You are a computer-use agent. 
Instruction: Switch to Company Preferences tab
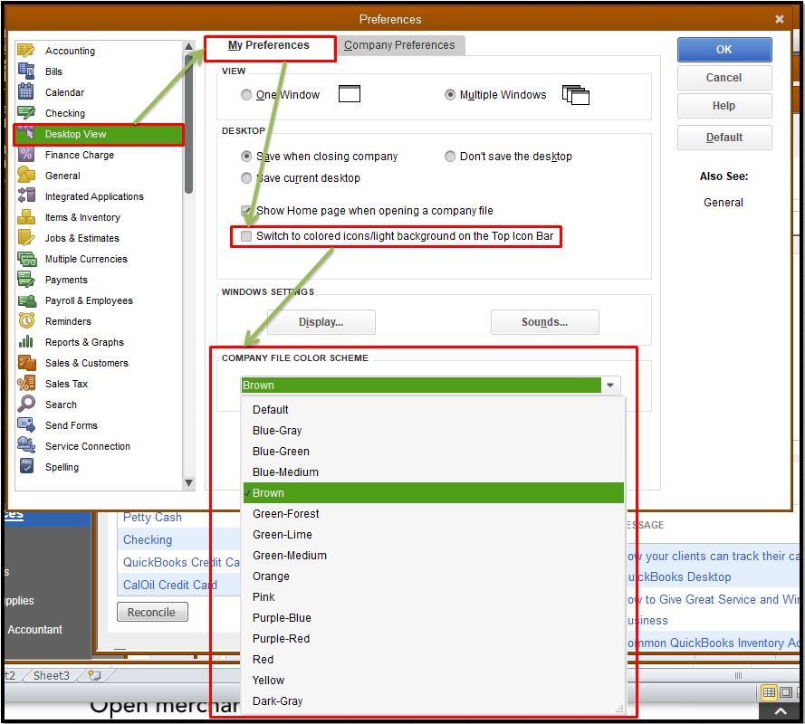399,45
